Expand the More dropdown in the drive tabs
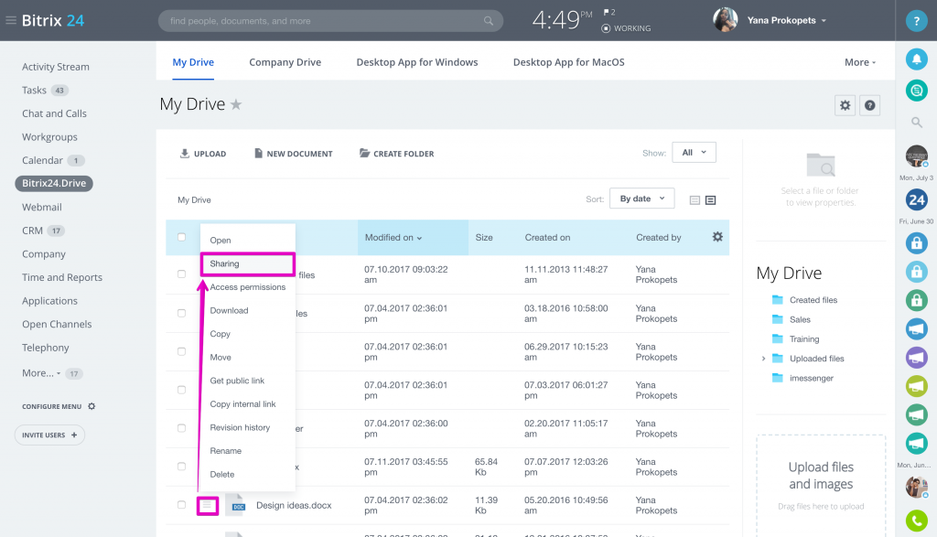This screenshot has height=537, width=937. [x=860, y=62]
